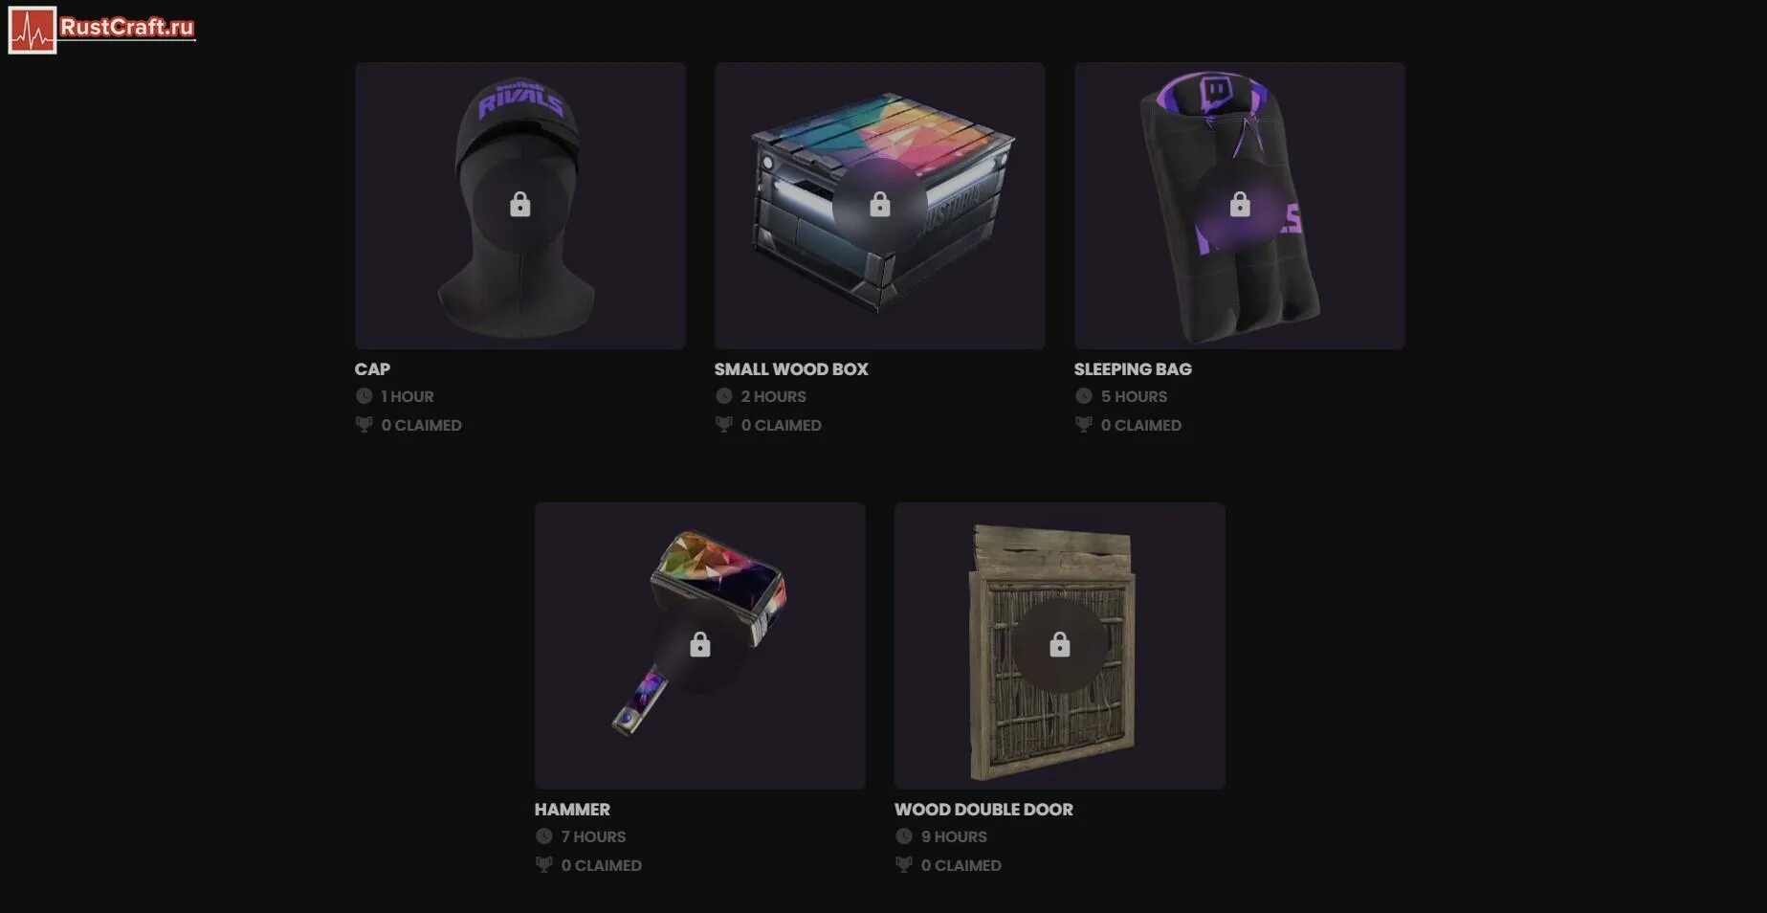Open the RustCraft.ru site link
Screen dimensions: 1767x913
click(x=127, y=28)
